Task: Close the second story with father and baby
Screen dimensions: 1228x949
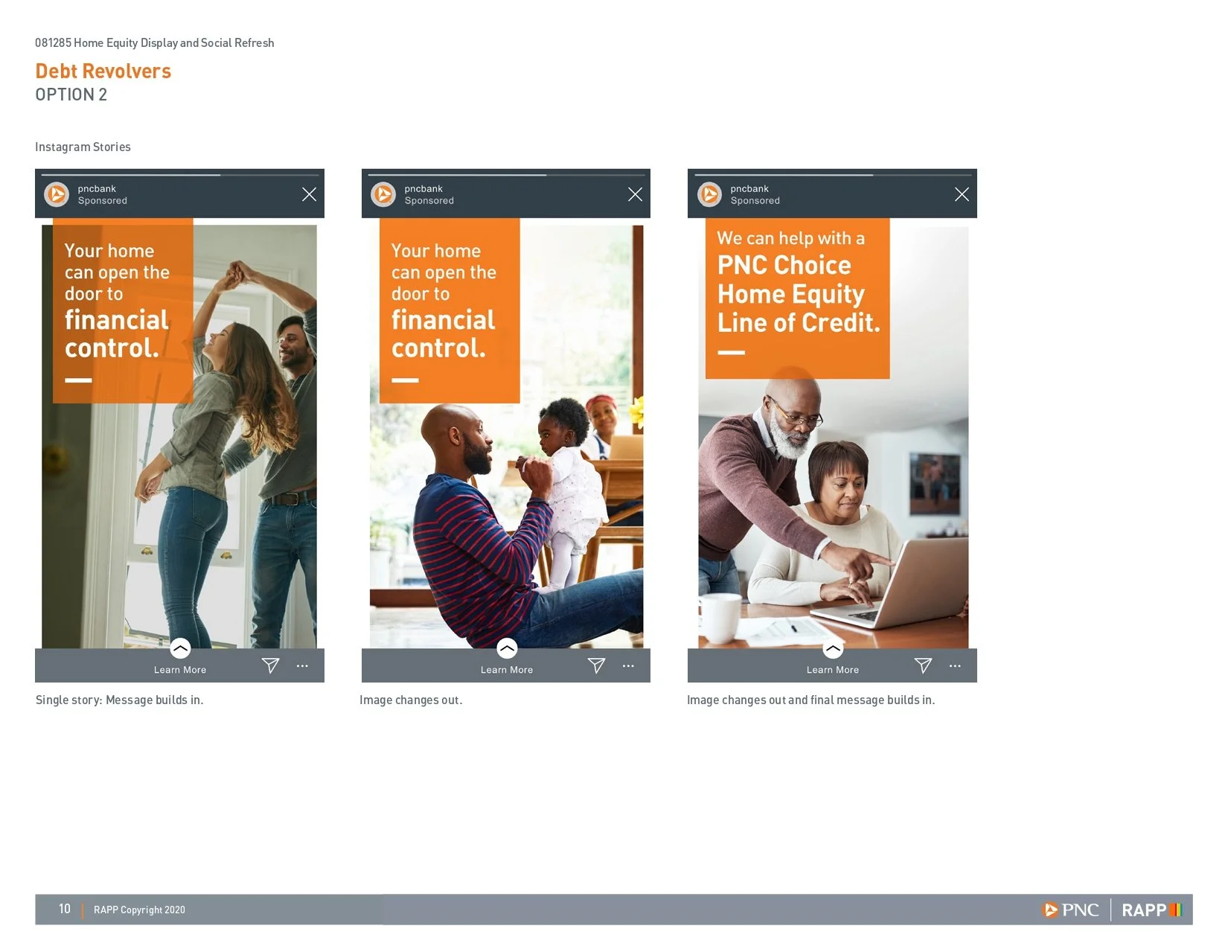Action: click(635, 194)
